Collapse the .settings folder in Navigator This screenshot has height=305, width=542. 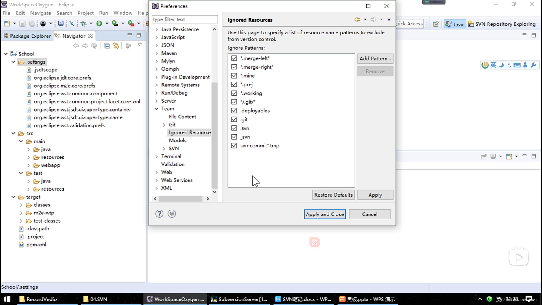(x=13, y=62)
